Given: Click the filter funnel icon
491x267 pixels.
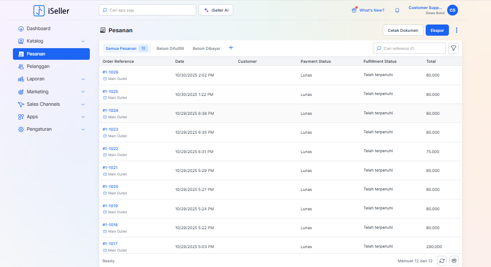Looking at the screenshot, I should 453,48.
